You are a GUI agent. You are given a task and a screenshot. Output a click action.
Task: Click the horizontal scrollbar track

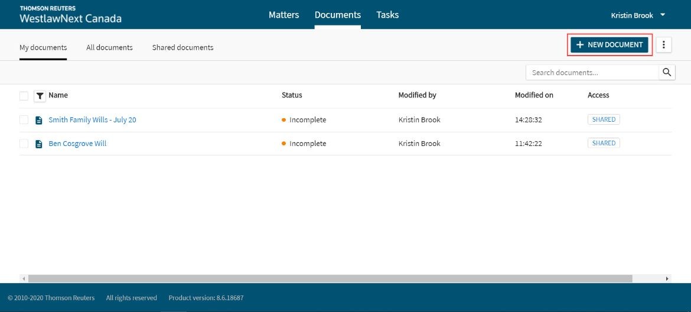[x=331, y=278]
